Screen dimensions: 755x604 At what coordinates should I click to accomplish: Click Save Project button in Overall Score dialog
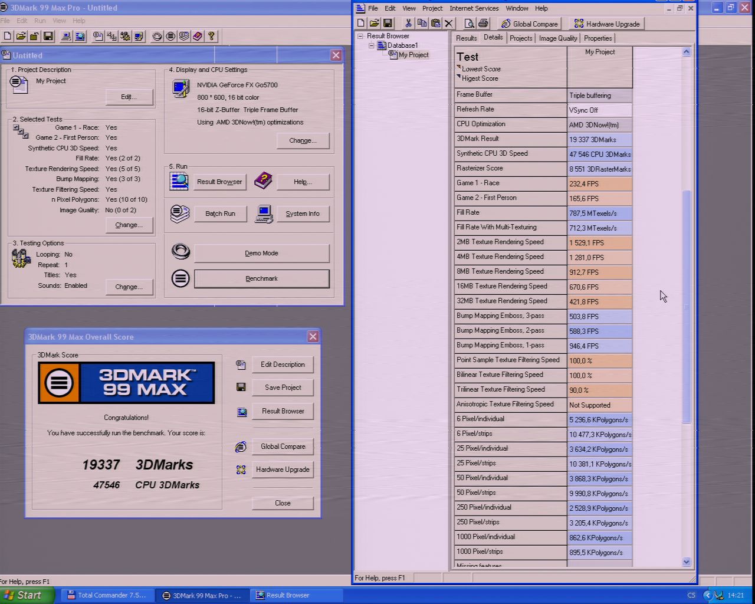coord(283,388)
